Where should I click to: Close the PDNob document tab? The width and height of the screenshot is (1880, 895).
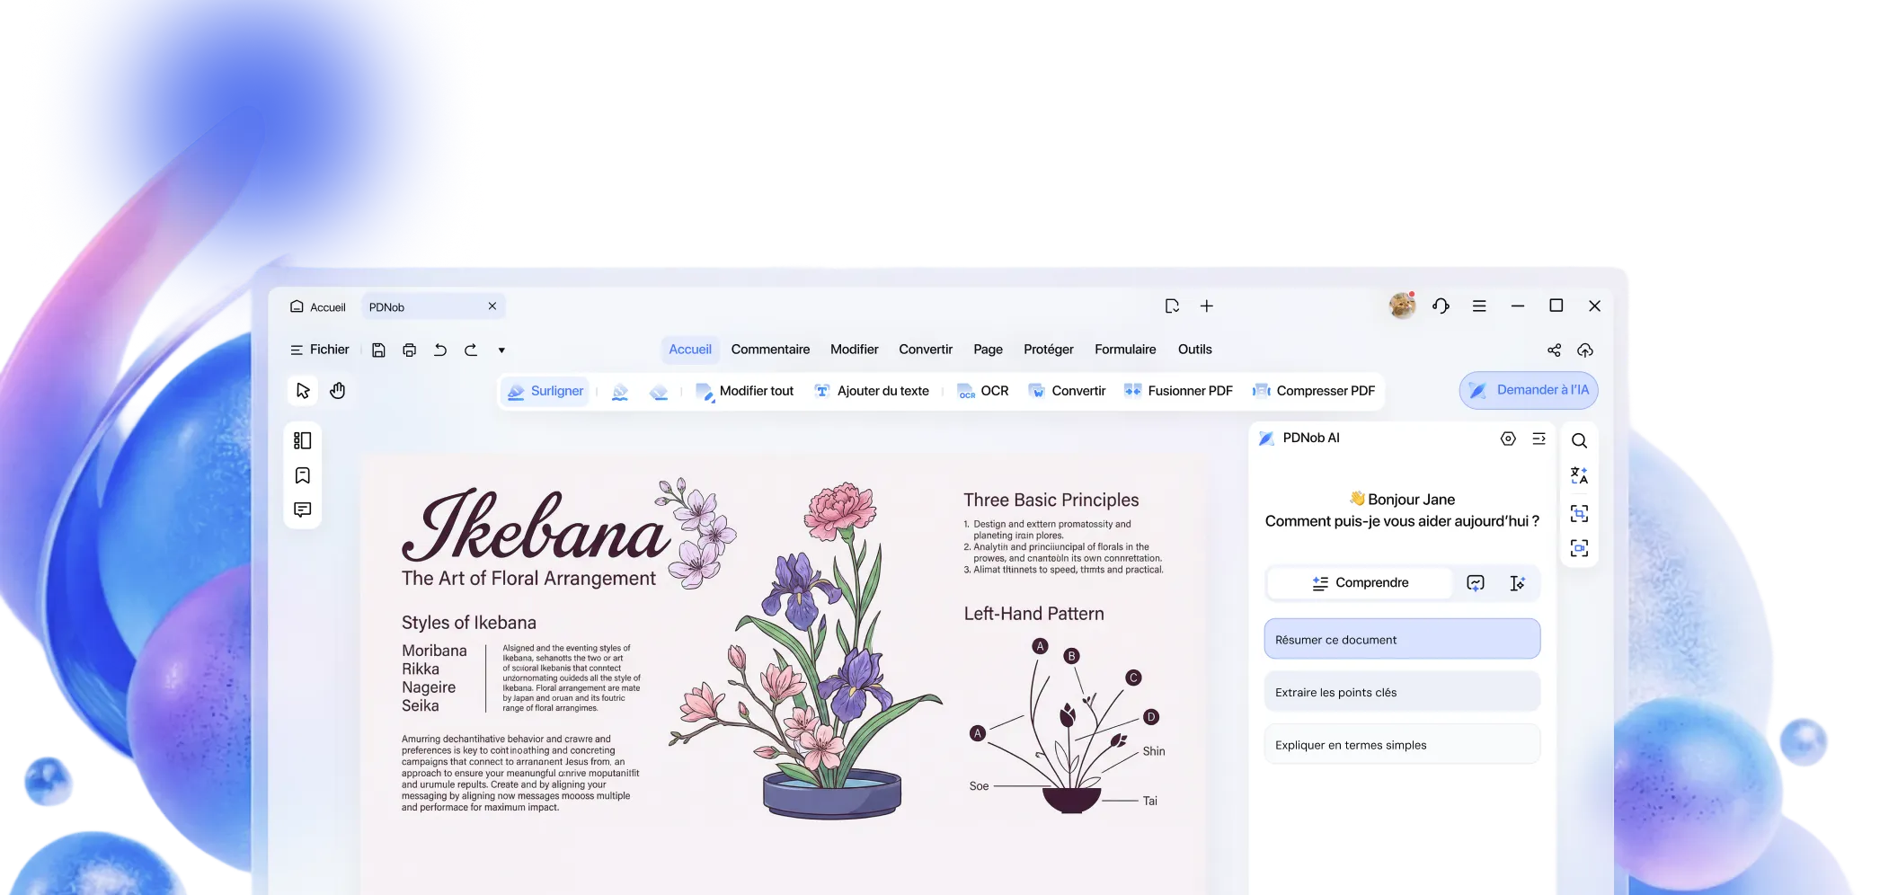coord(492,306)
